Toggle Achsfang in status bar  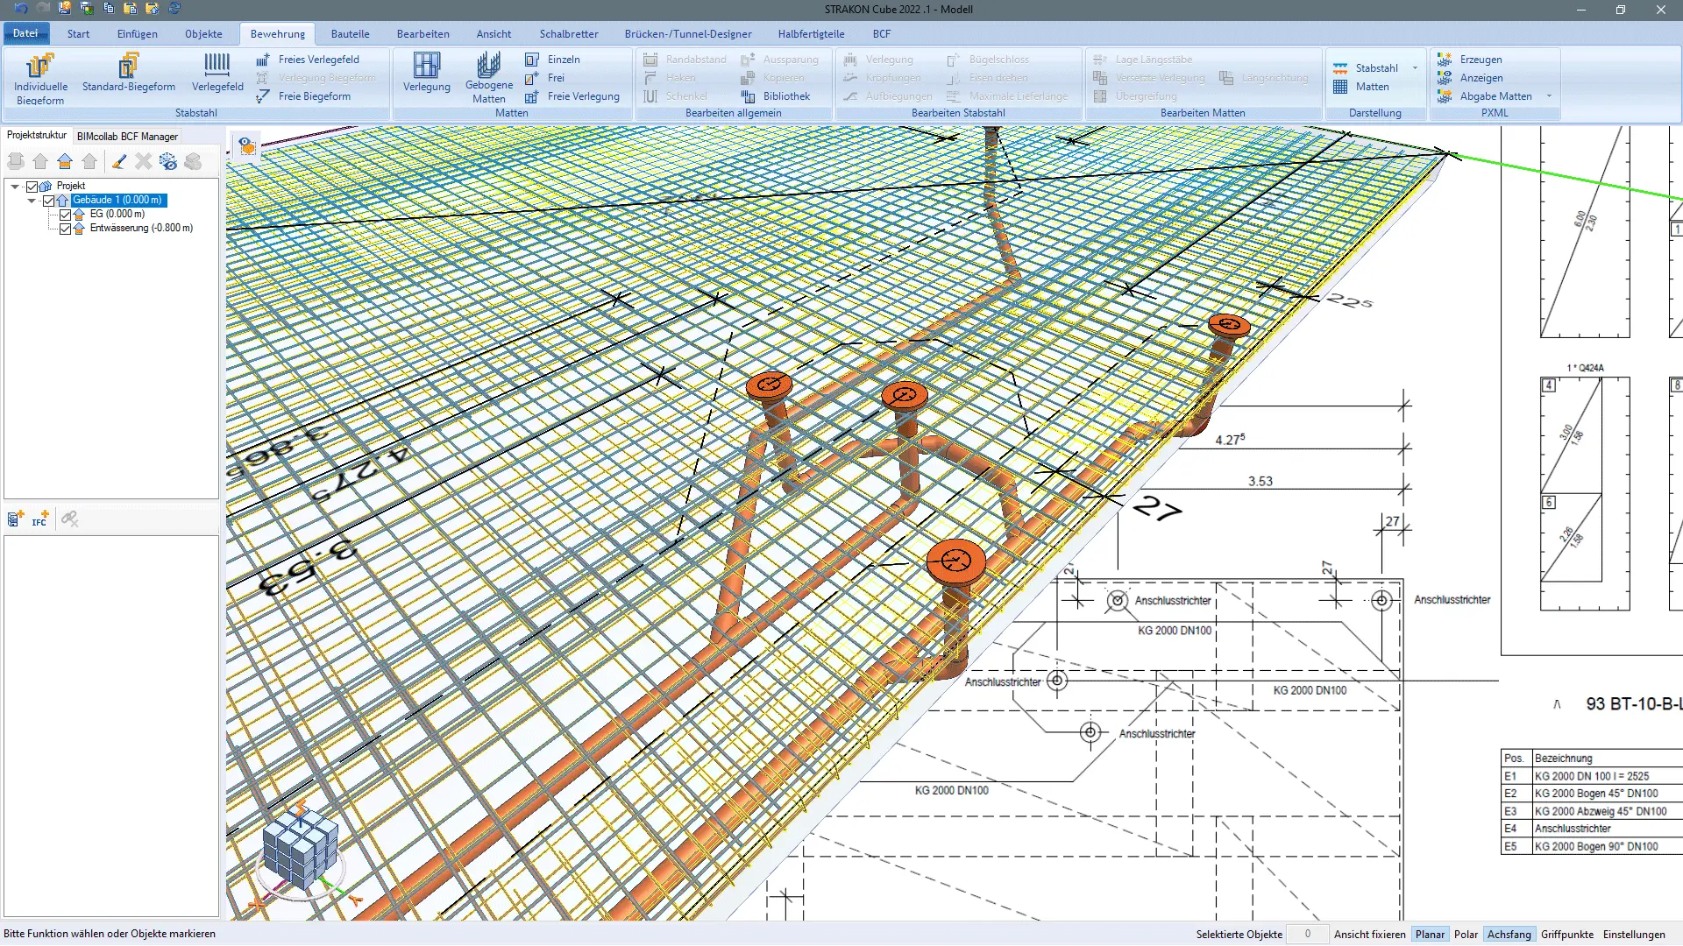(x=1509, y=935)
